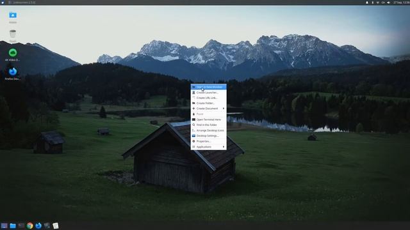This screenshot has height=230, width=410.
Task: Click the icon beside Properties
Action: (x=193, y=141)
